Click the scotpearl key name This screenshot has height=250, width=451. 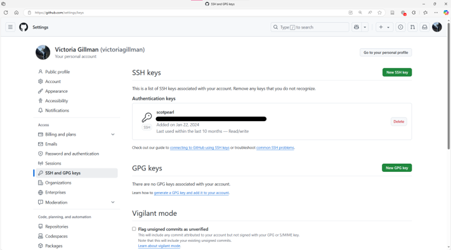point(165,112)
